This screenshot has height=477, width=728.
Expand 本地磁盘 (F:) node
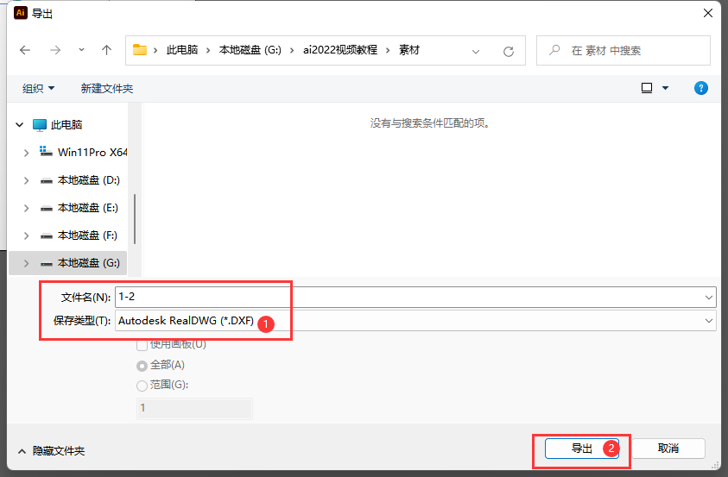tap(27, 235)
